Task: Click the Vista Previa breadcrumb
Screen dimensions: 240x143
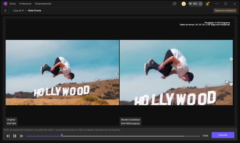Action: (x=34, y=11)
